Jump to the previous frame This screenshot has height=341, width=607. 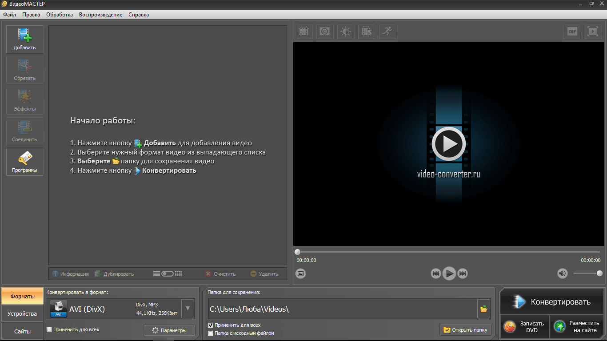(436, 274)
